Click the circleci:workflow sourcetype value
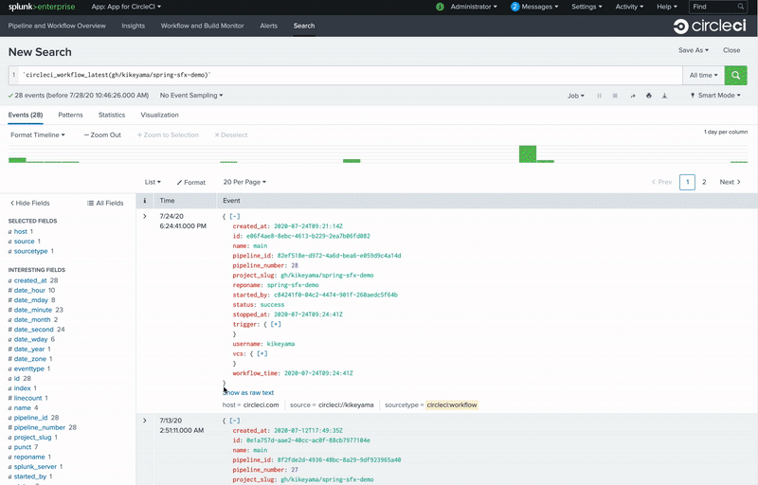758x485 pixels. [x=452, y=405]
